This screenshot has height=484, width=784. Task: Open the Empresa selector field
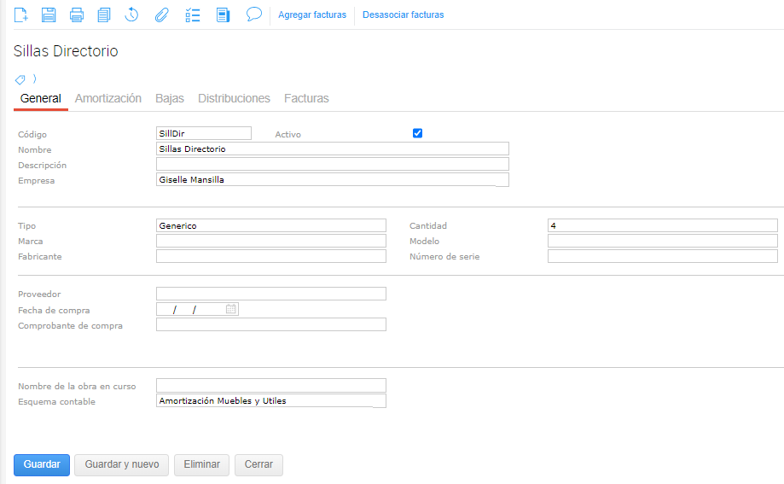333,180
